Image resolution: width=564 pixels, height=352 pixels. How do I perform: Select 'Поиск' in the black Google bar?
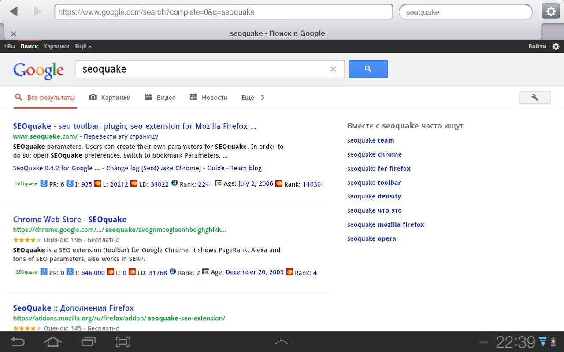tap(29, 46)
